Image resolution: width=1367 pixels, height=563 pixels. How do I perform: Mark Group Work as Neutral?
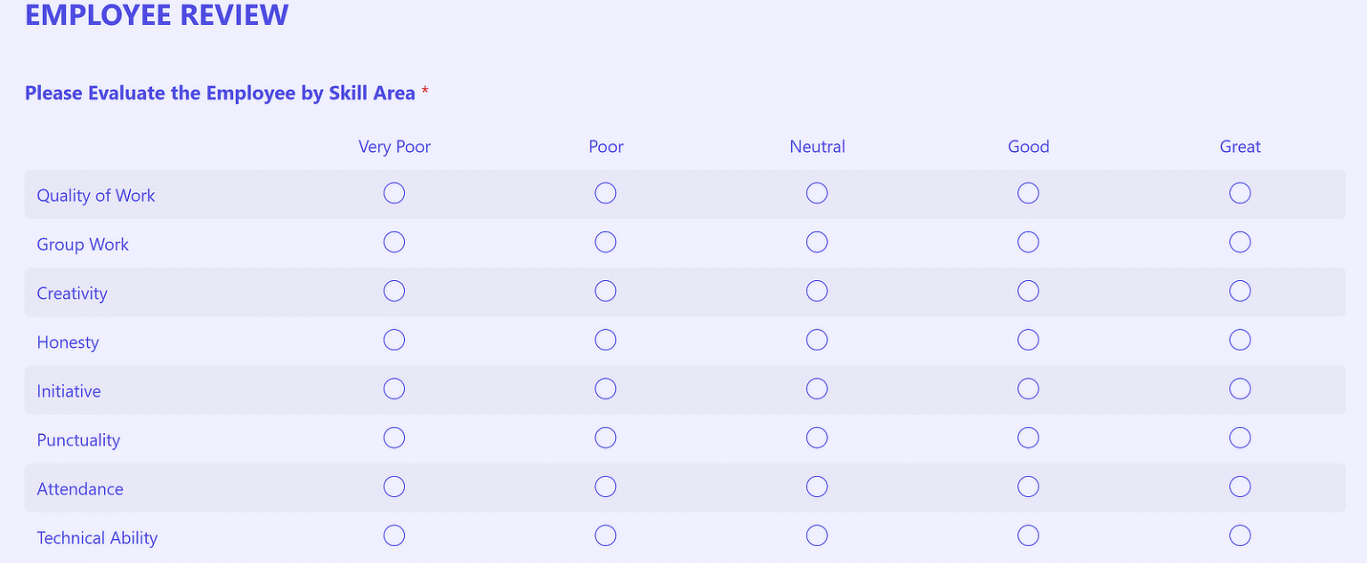coord(817,242)
